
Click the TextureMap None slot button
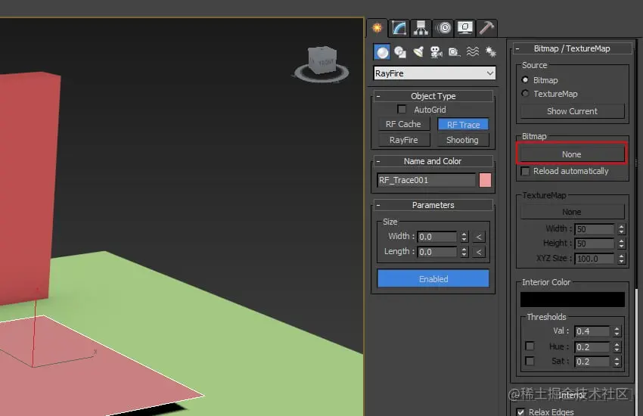pyautogui.click(x=572, y=212)
